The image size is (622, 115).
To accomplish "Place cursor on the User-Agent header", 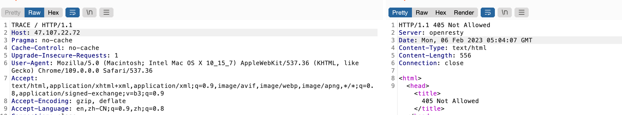I will (30, 63).
